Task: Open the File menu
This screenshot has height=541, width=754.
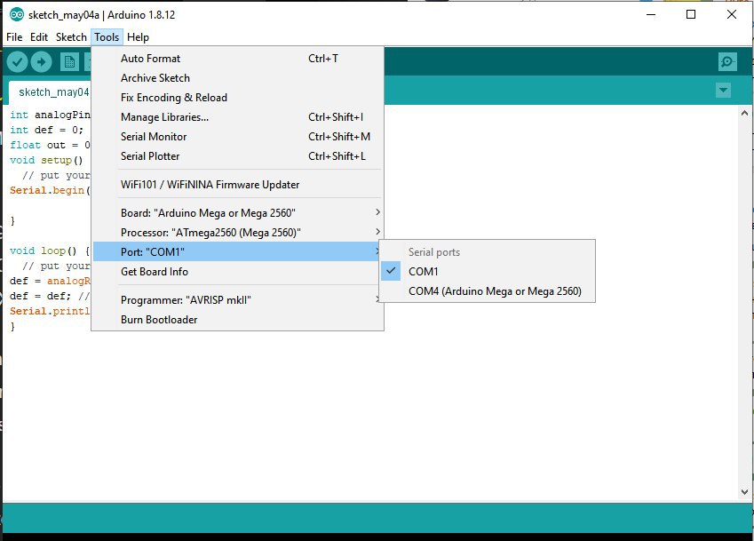Action: pos(14,37)
